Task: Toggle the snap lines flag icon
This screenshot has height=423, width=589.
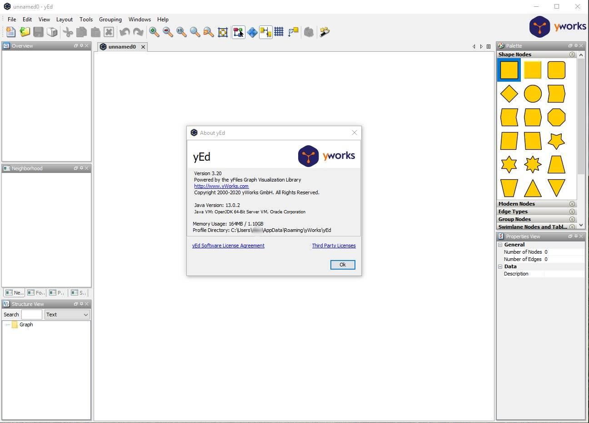Action: (294, 32)
